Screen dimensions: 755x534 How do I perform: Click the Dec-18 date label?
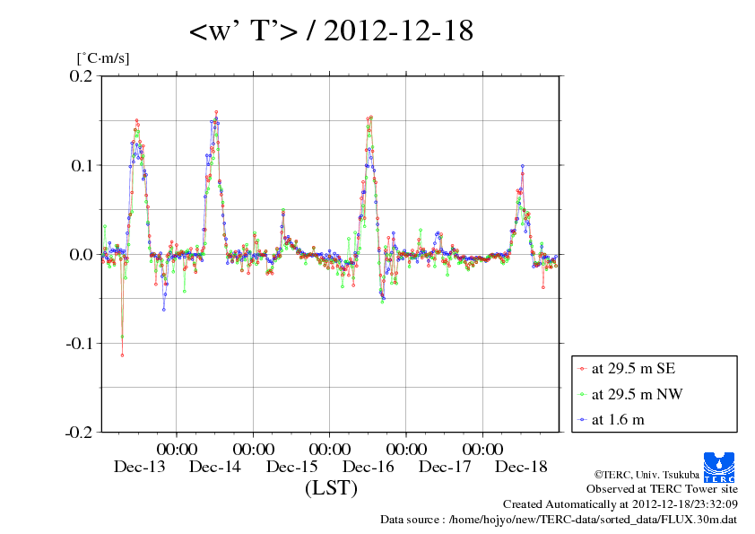tap(521, 467)
